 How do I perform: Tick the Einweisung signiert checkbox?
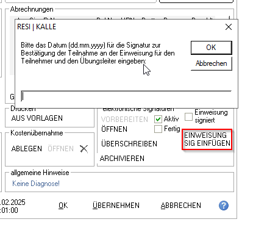click(x=188, y=116)
